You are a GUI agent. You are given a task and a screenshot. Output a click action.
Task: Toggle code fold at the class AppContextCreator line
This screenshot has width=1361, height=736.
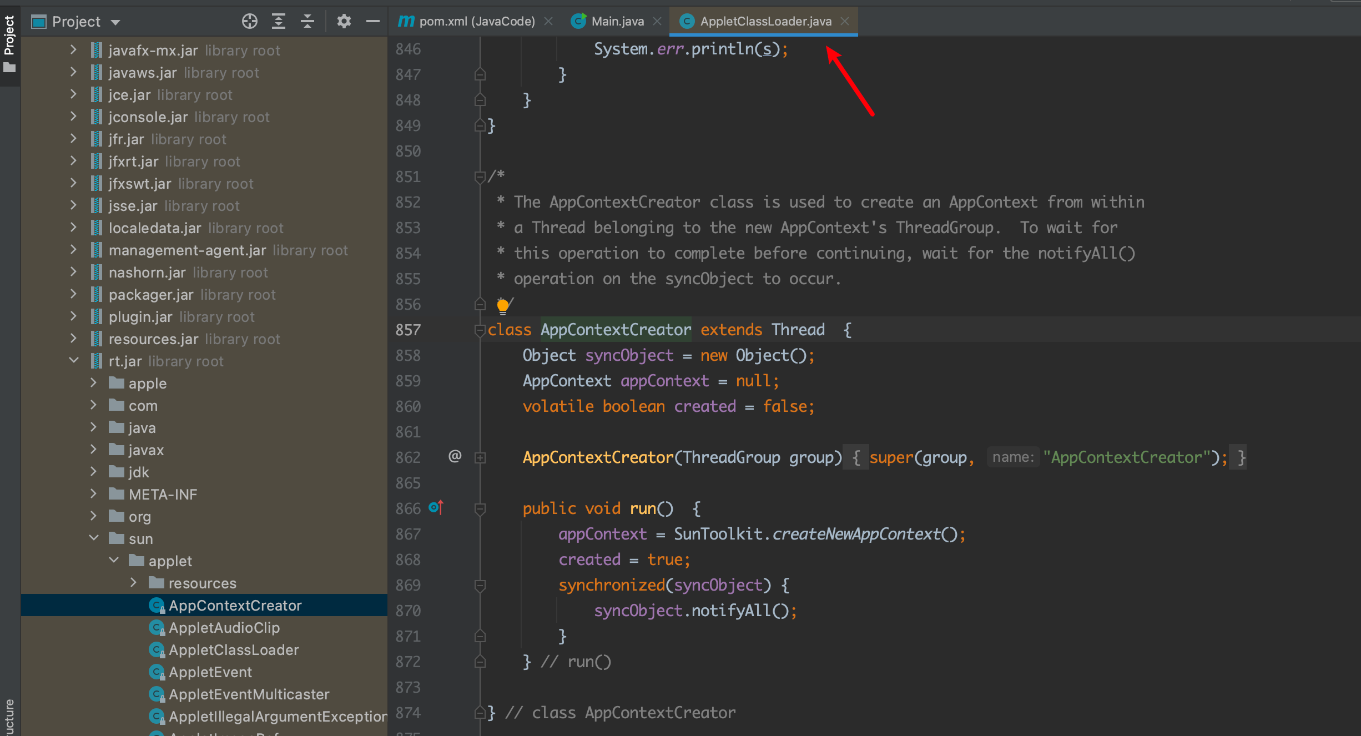coord(480,330)
